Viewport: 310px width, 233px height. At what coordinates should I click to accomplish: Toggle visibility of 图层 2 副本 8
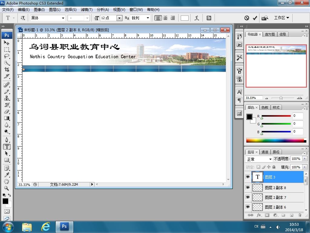[248, 187]
